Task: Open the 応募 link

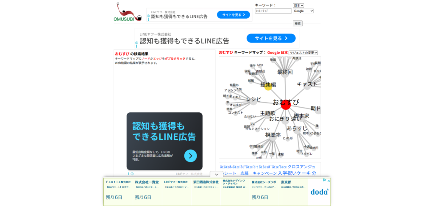Action: 245,173
